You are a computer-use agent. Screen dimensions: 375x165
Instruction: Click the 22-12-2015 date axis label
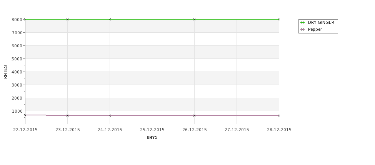(25, 130)
